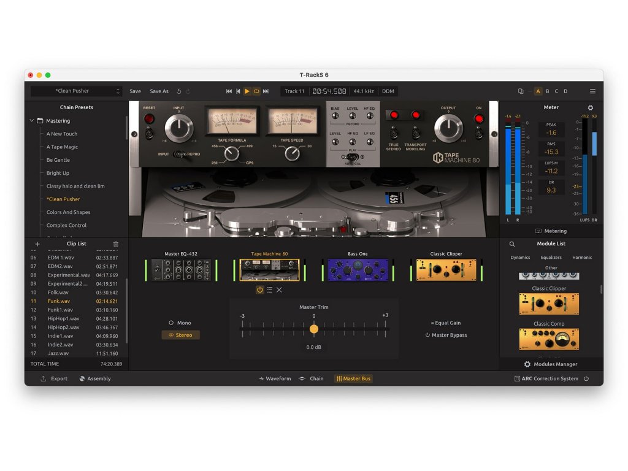The height and width of the screenshot is (471, 628).
Task: Select Mono mode
Action: [x=180, y=323]
